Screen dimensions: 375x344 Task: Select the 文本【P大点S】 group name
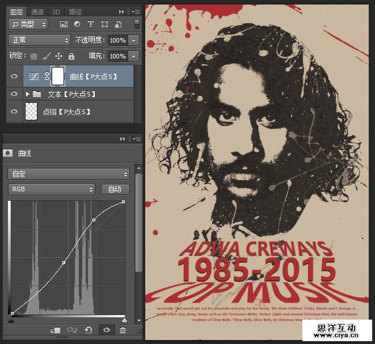click(71, 94)
